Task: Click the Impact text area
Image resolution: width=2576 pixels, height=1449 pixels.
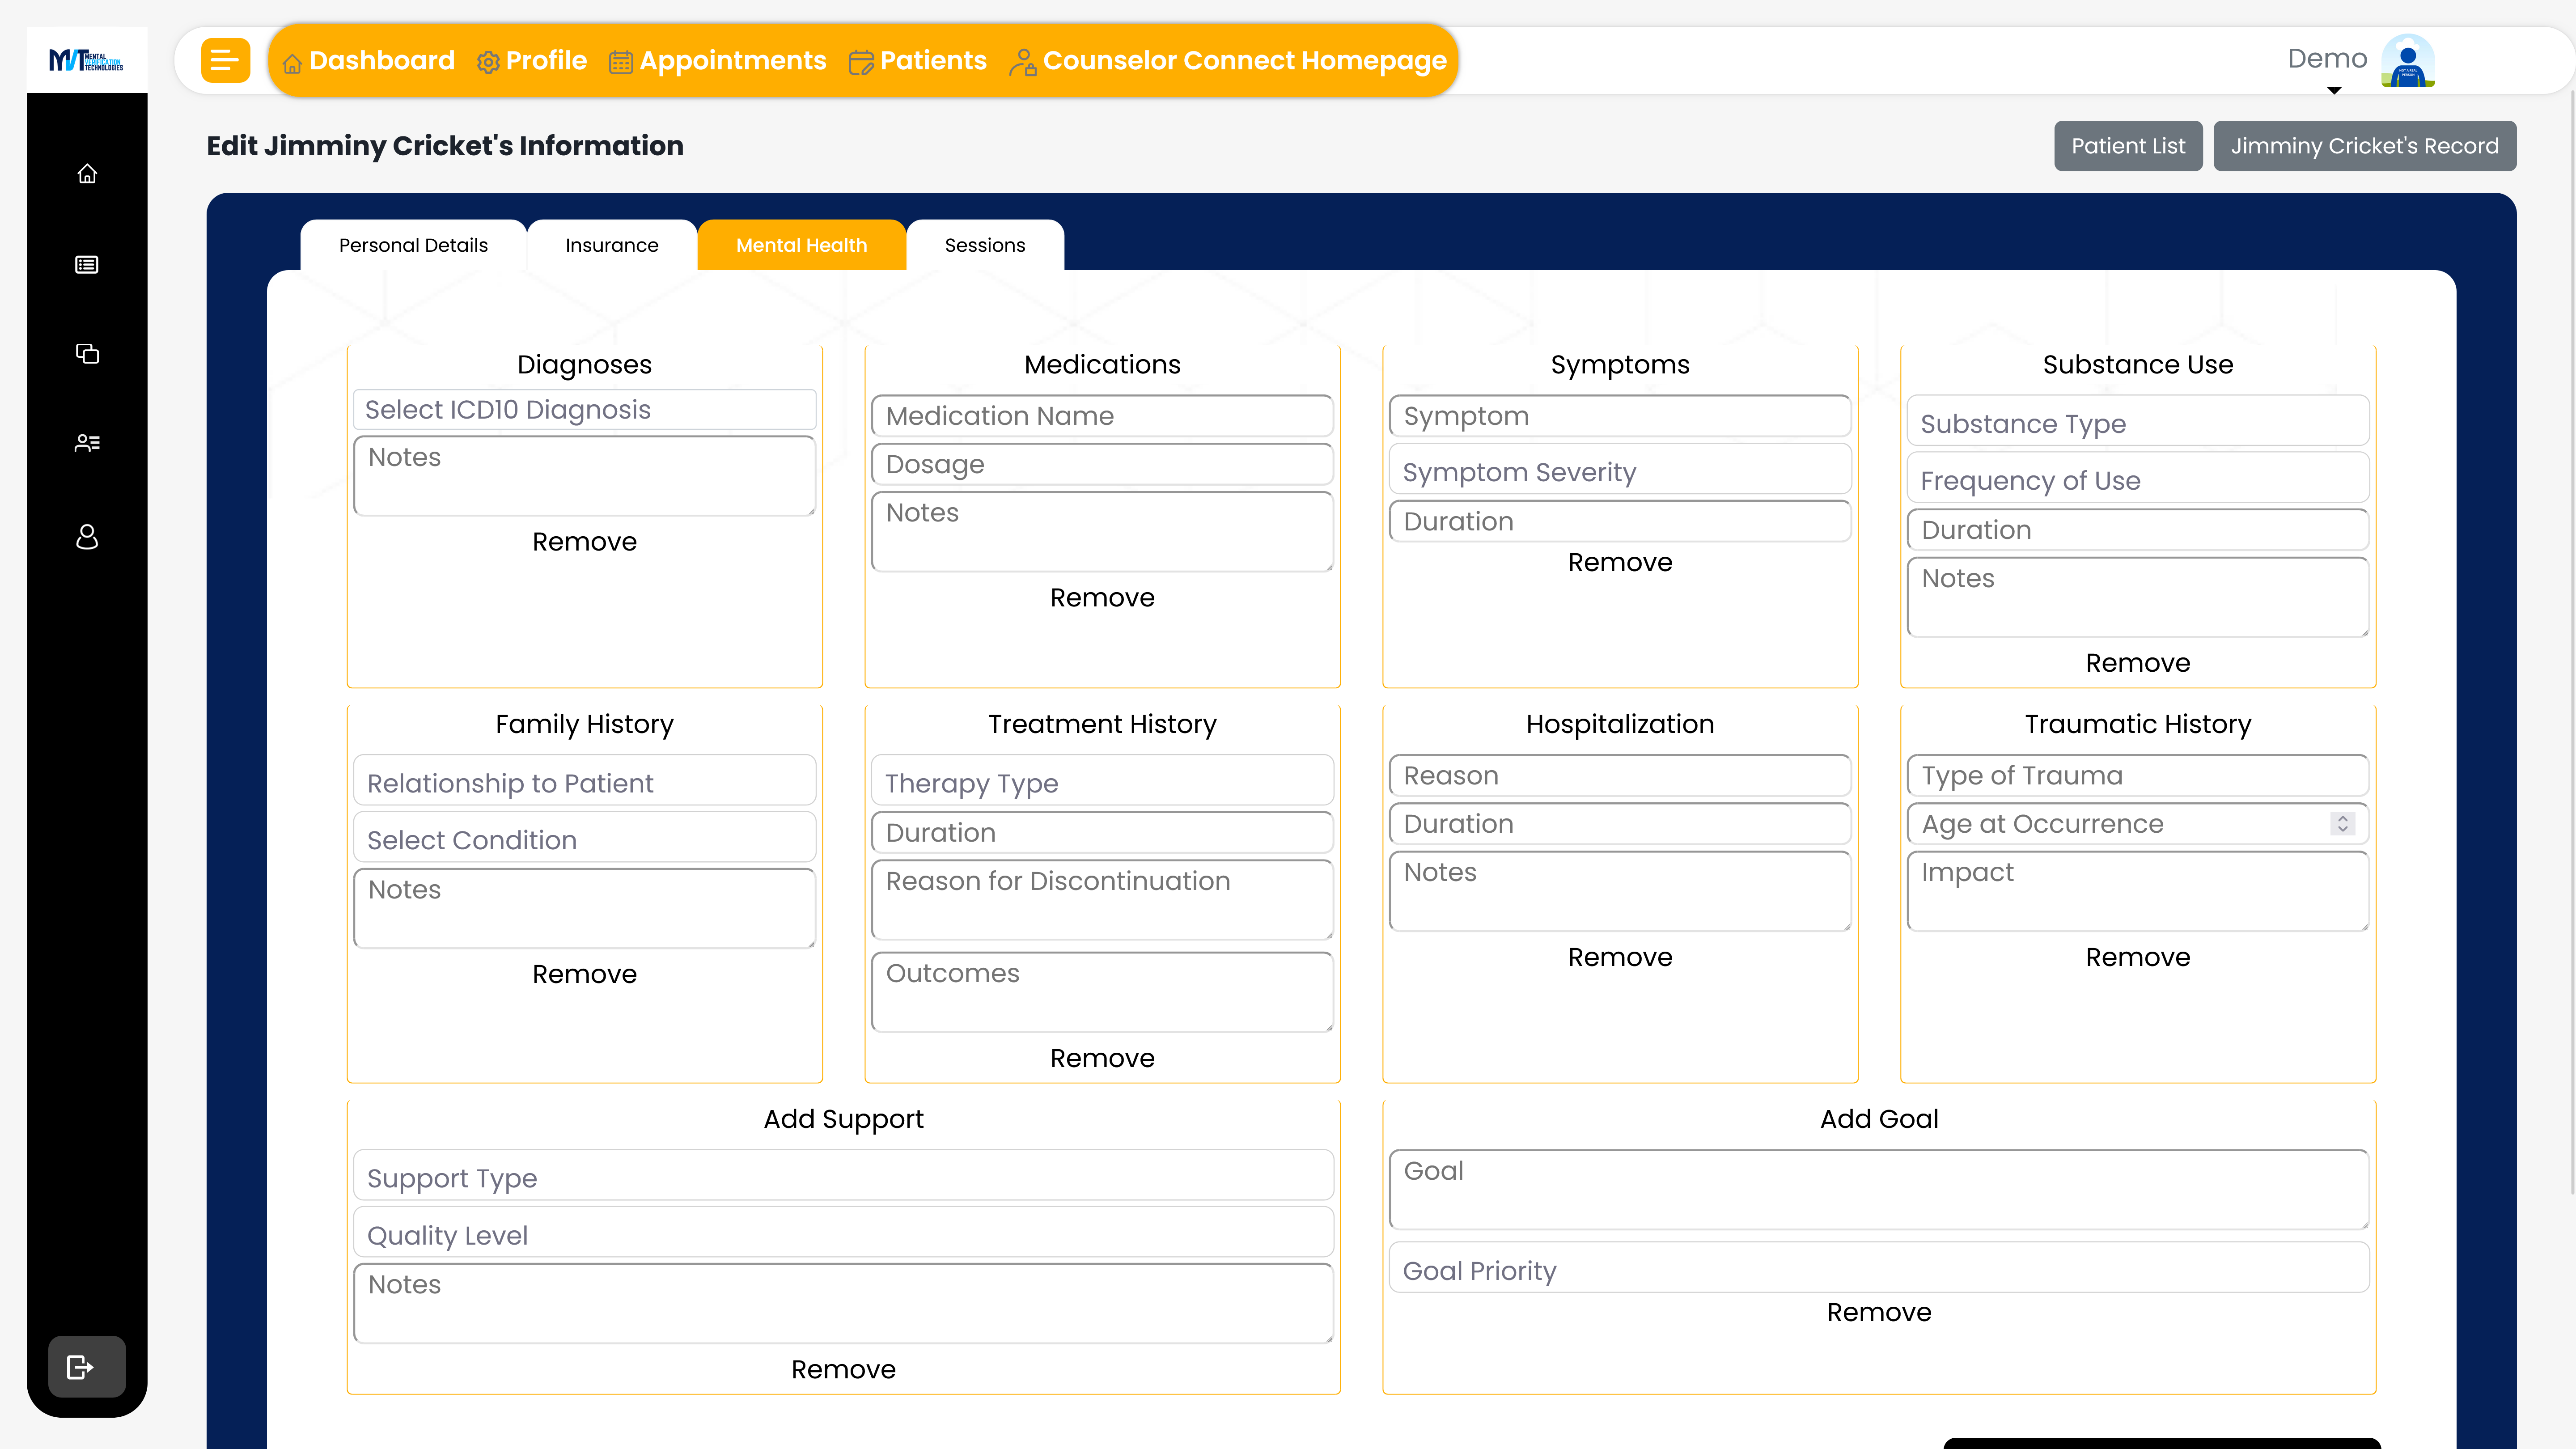Action: [2138, 891]
